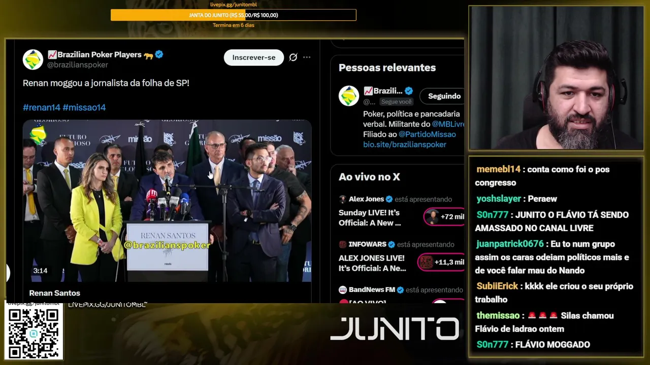Click the JANTA DO JUNITO donation progress bar
The height and width of the screenshot is (365, 650).
click(x=234, y=15)
